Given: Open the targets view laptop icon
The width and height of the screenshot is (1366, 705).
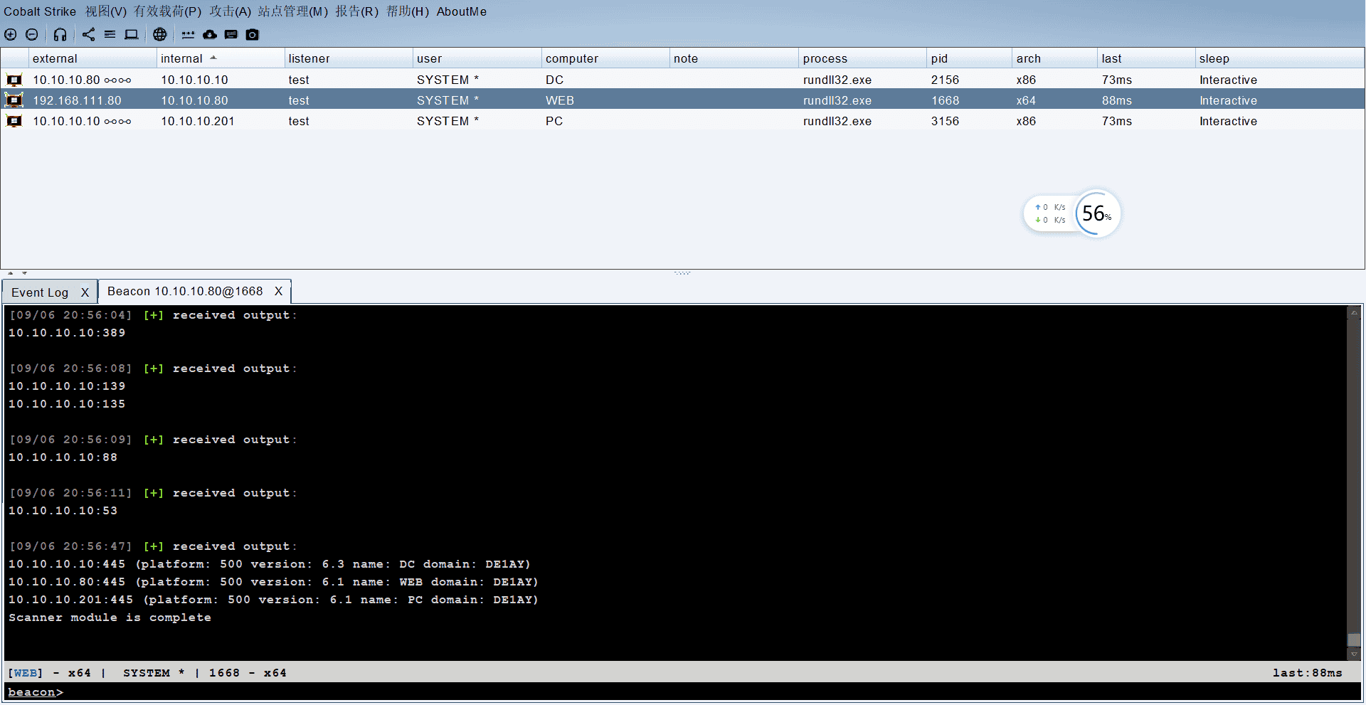Looking at the screenshot, I should [132, 34].
